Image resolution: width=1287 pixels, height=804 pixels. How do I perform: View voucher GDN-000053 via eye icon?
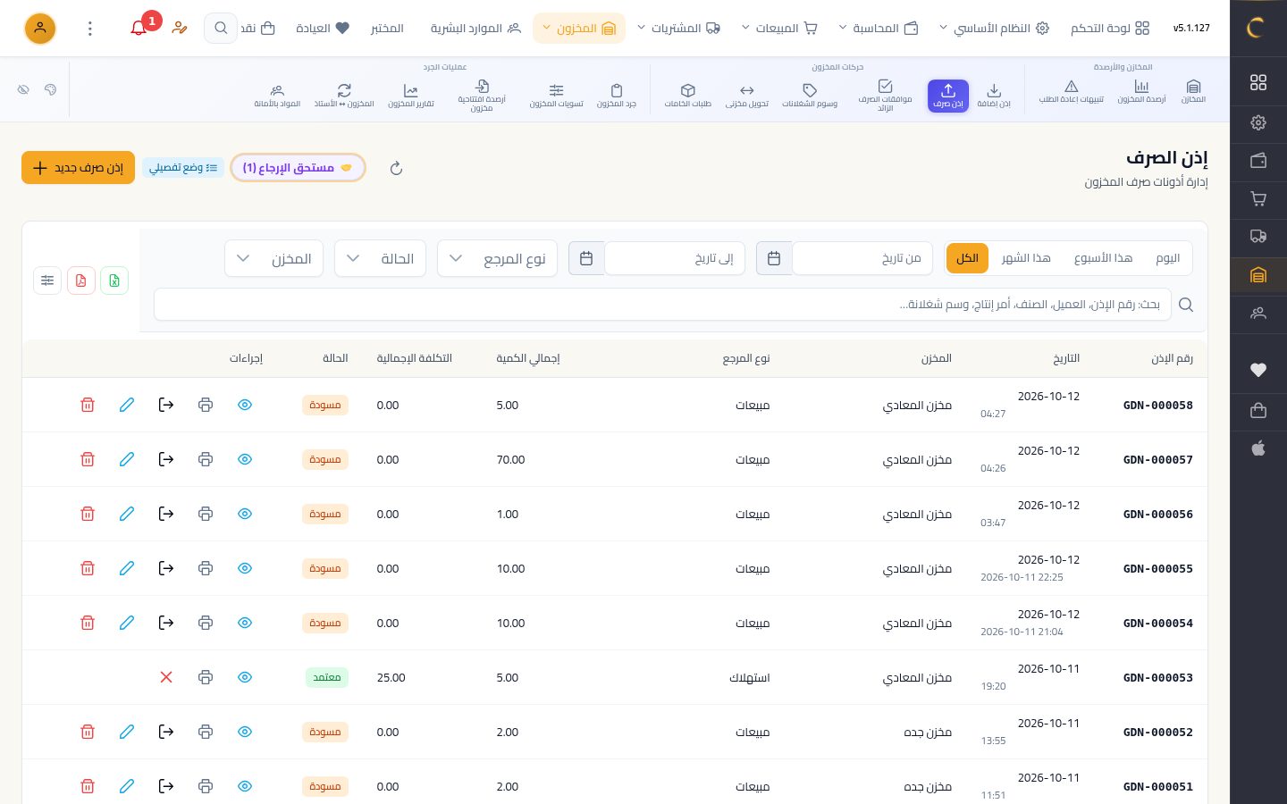[245, 677]
